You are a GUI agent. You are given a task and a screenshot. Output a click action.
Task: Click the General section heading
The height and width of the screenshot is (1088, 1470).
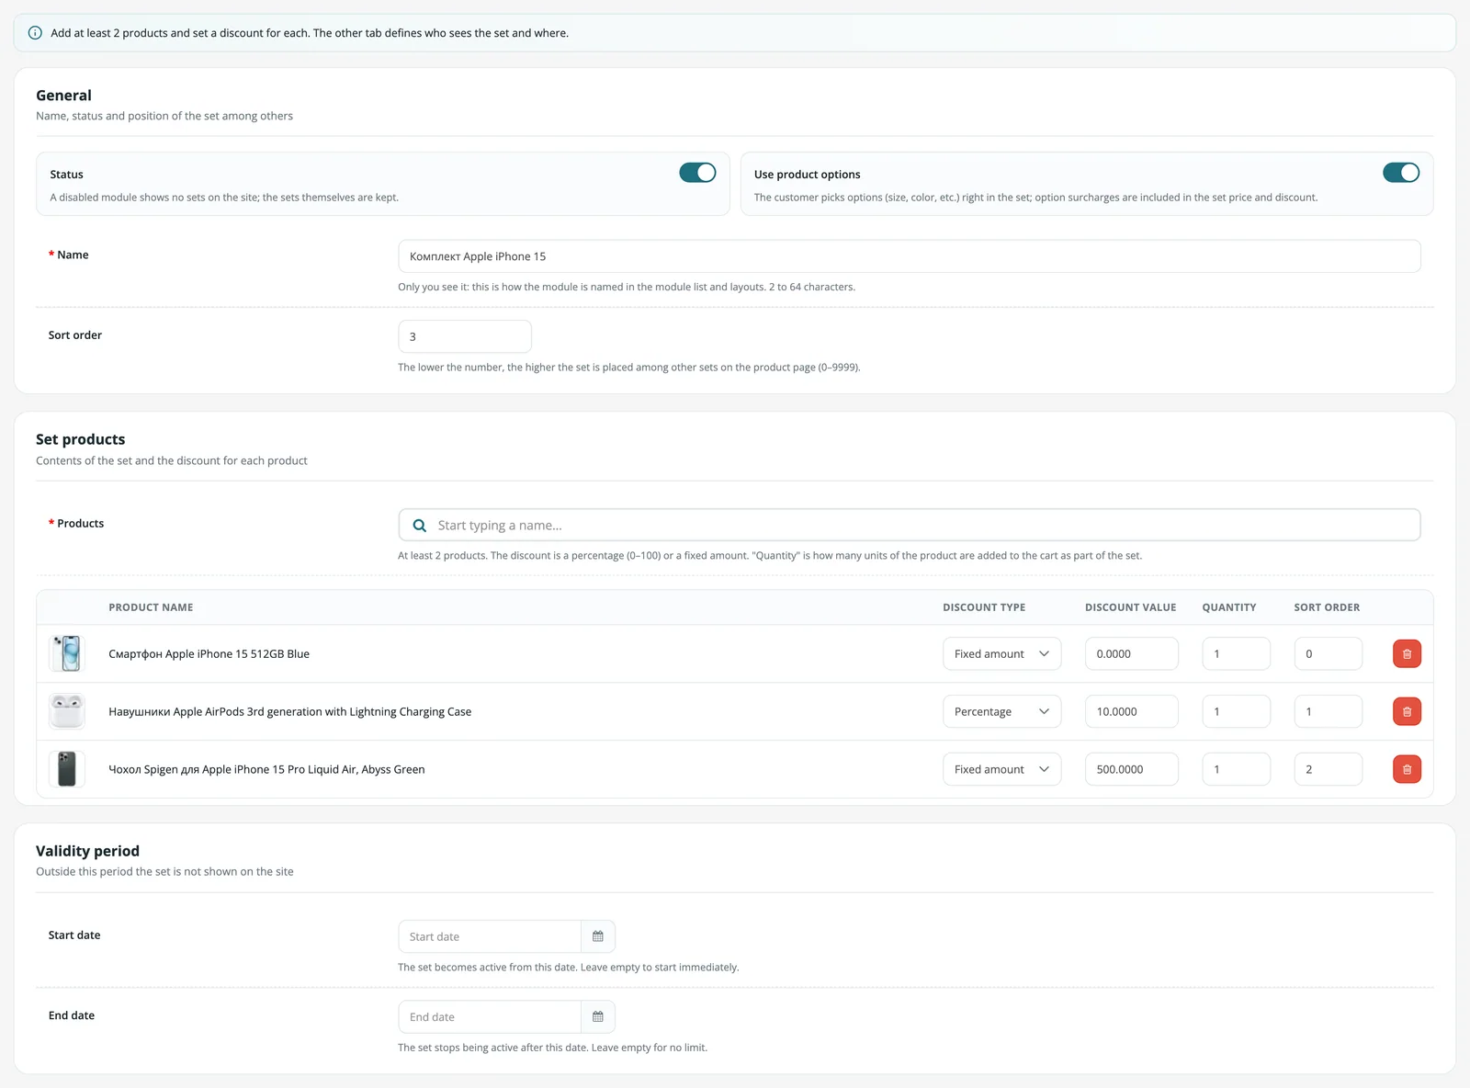pyautogui.click(x=64, y=96)
